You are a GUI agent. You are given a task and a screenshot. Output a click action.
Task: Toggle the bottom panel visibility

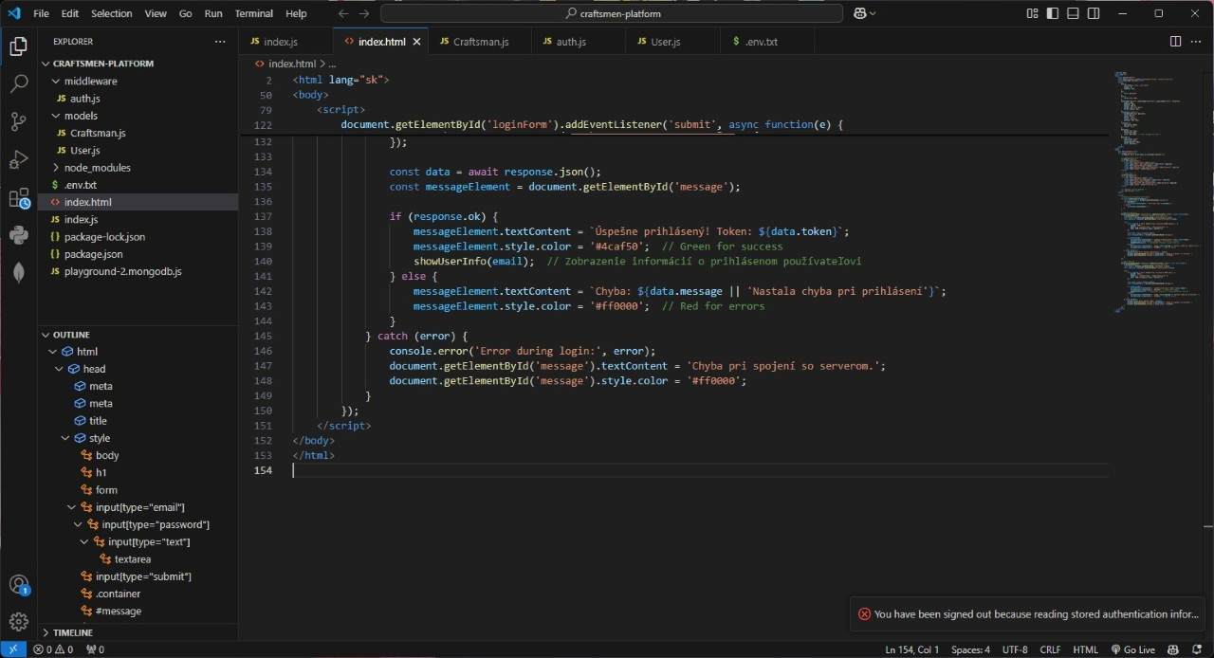[1074, 13]
